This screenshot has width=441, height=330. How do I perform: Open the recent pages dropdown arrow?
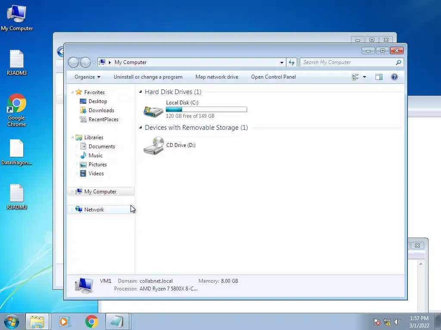(94, 63)
